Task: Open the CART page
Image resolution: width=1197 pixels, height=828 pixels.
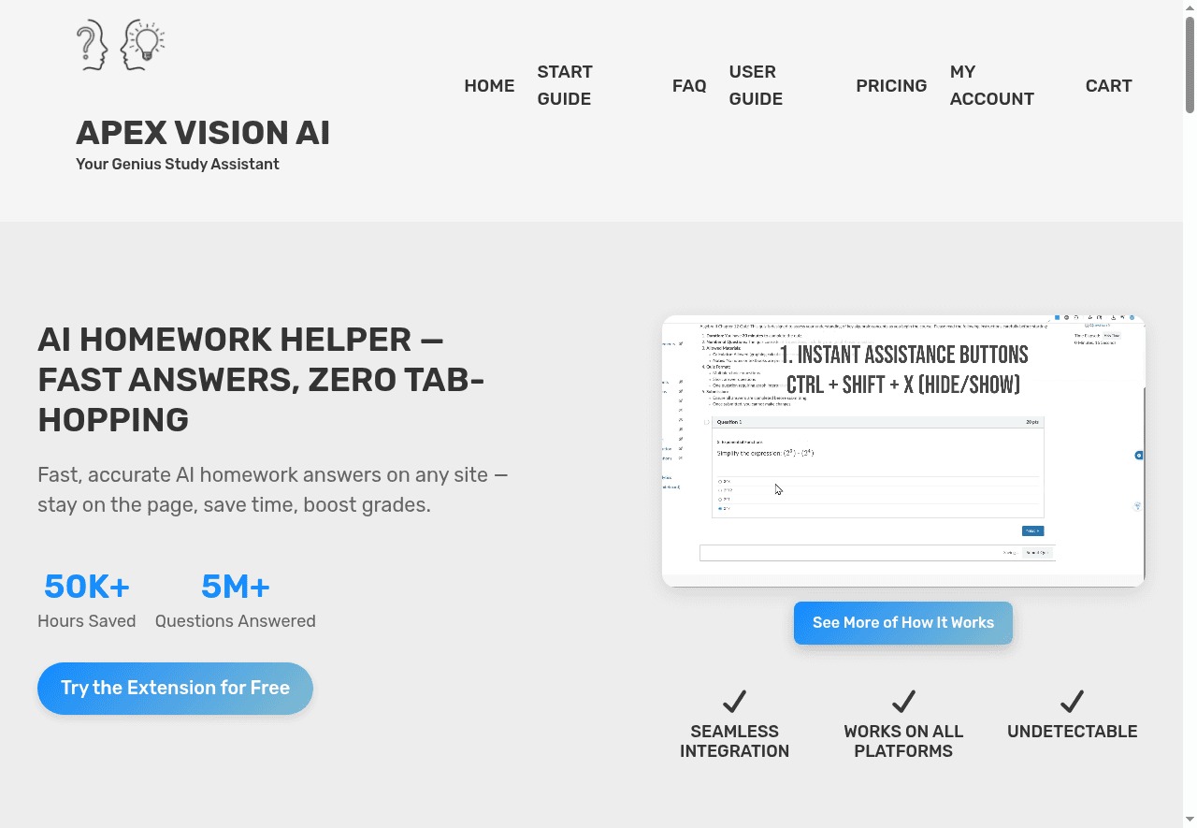Action: point(1108,86)
